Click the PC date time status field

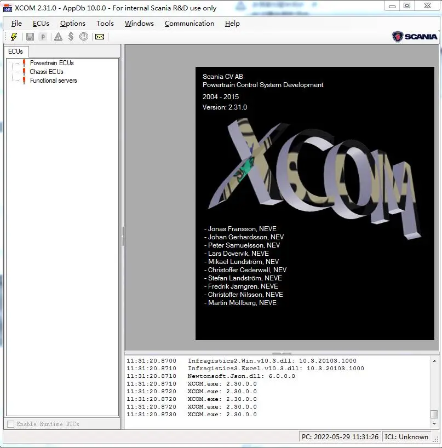click(340, 437)
